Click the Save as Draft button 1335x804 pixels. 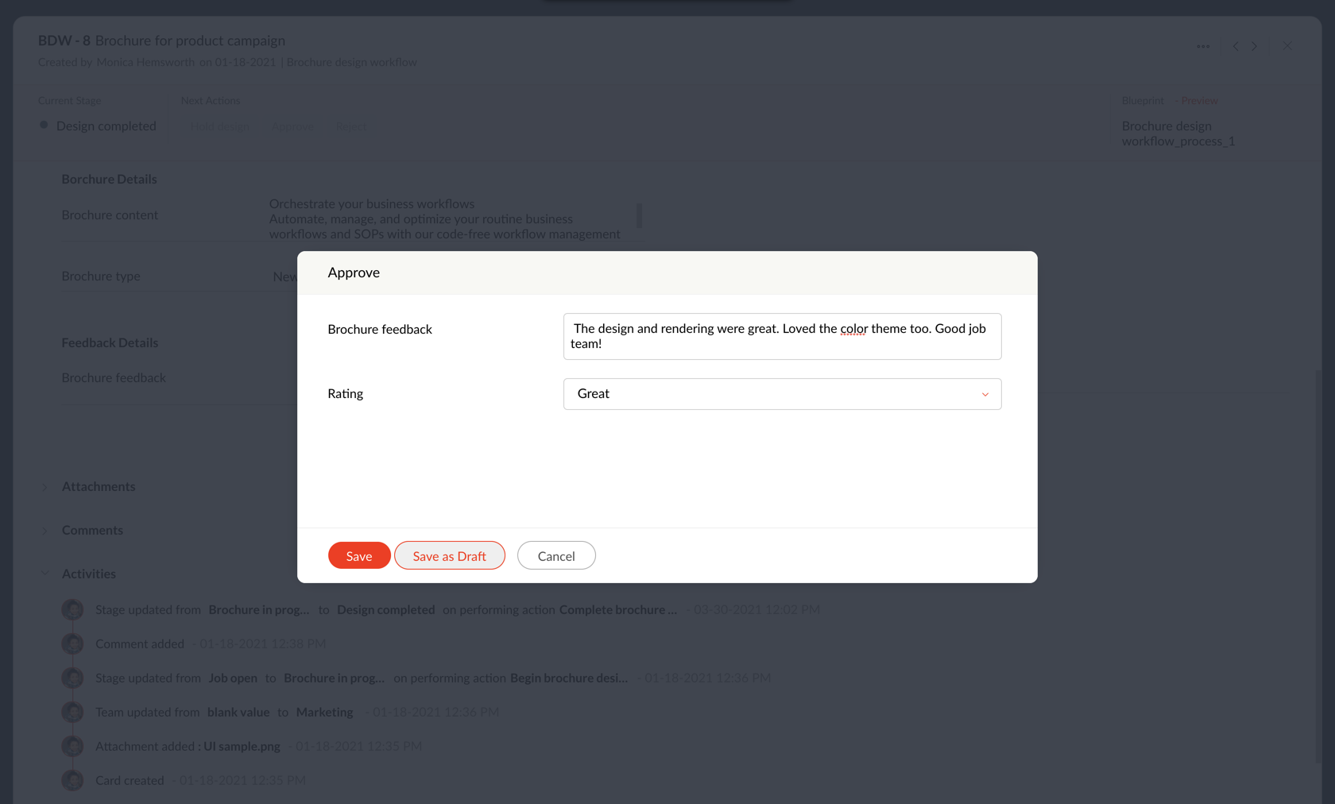[450, 556]
